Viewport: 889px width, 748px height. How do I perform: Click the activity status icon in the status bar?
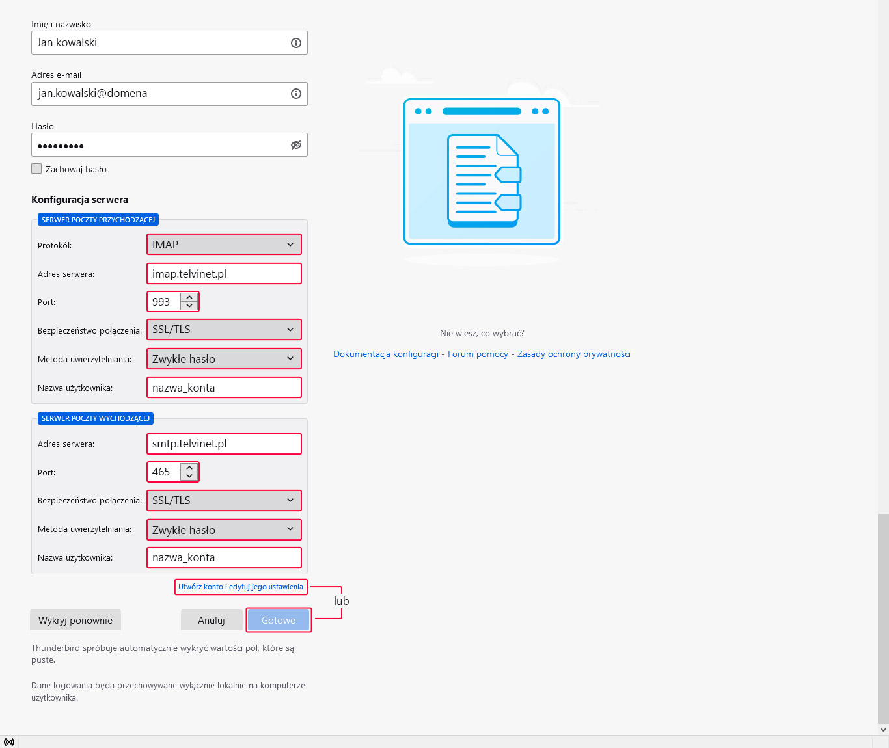click(x=9, y=742)
